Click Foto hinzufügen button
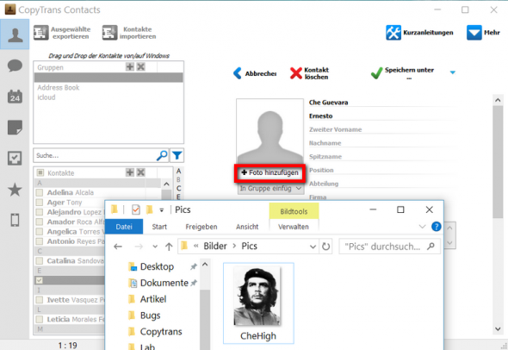The image size is (508, 350). click(x=269, y=172)
